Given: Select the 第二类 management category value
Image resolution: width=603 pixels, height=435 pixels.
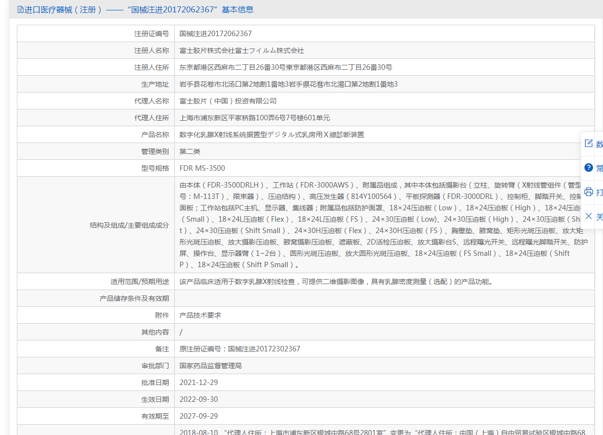Looking at the screenshot, I should 190,151.
